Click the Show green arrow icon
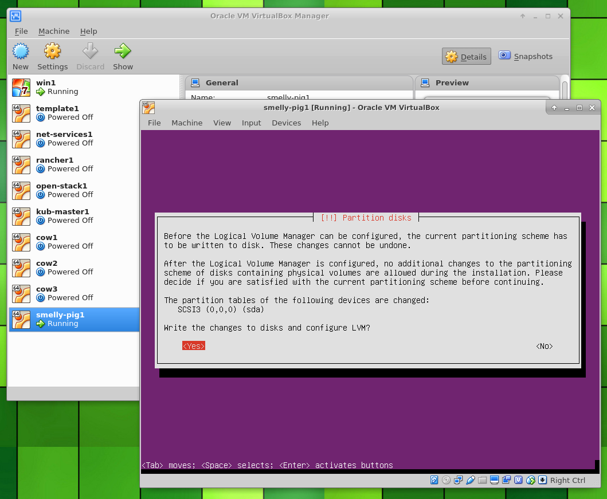 [x=123, y=51]
